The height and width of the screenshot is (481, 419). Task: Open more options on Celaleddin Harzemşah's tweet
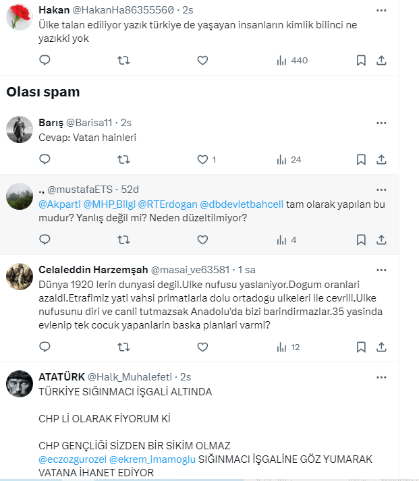point(381,270)
